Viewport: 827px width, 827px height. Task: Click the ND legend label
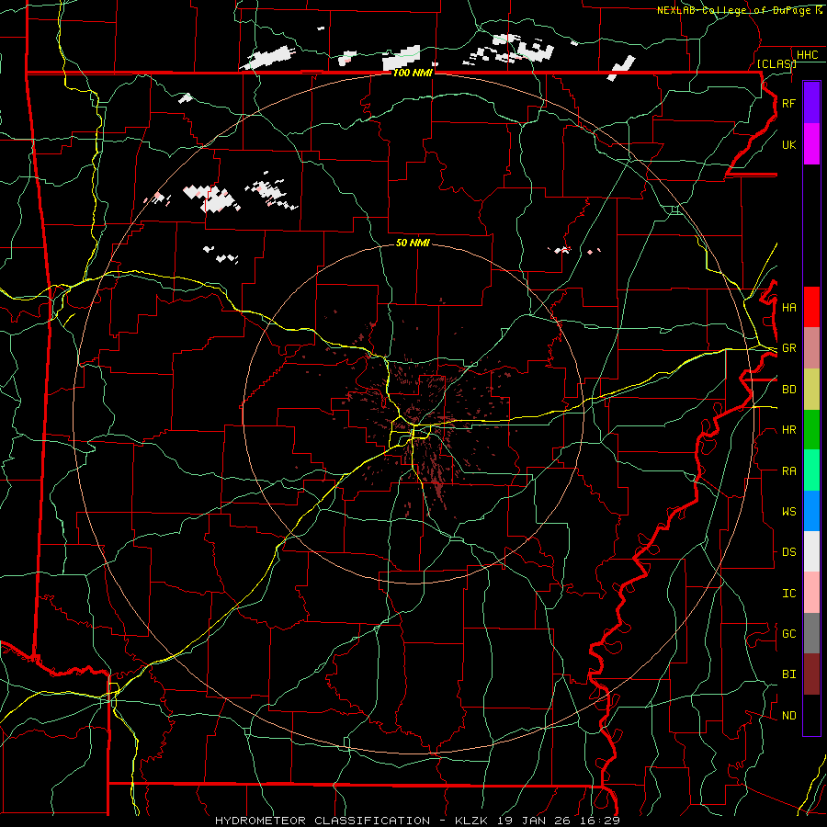[789, 715]
